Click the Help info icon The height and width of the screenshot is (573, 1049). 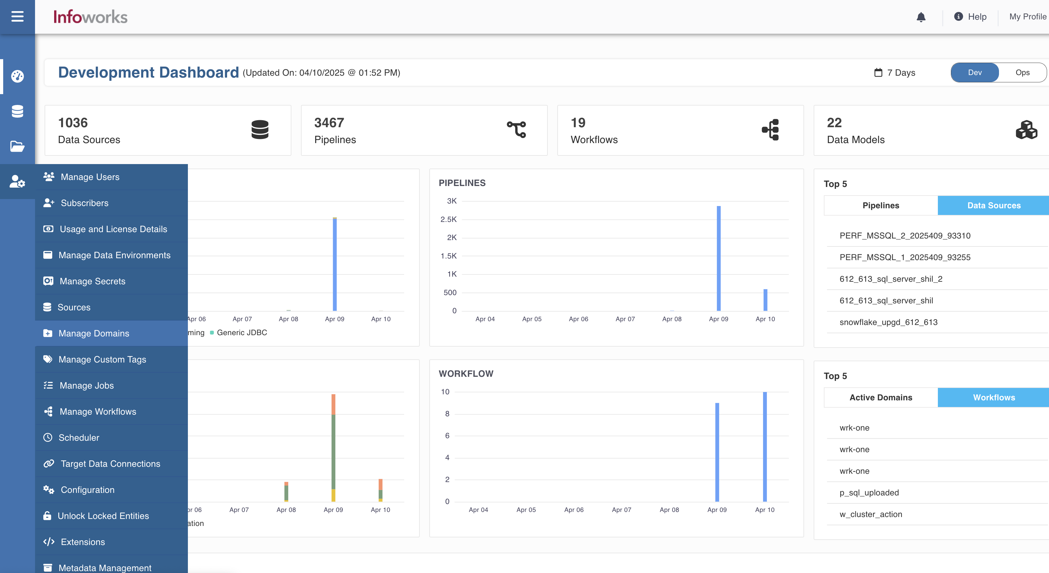click(x=958, y=16)
